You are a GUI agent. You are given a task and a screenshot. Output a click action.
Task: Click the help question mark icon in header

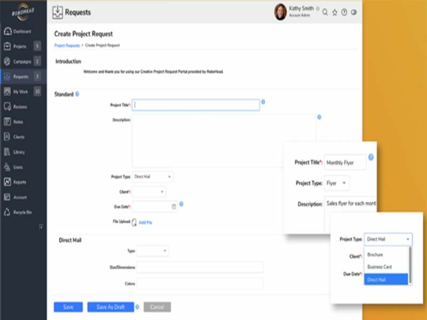[x=344, y=12]
